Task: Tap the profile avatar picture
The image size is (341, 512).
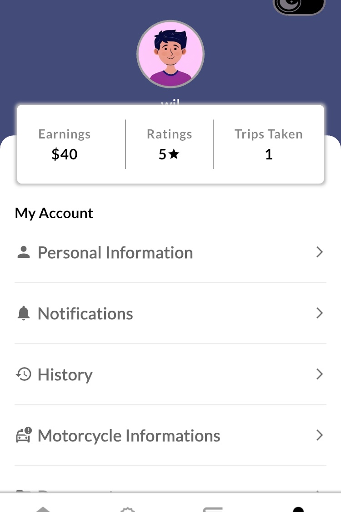Action: 170,54
